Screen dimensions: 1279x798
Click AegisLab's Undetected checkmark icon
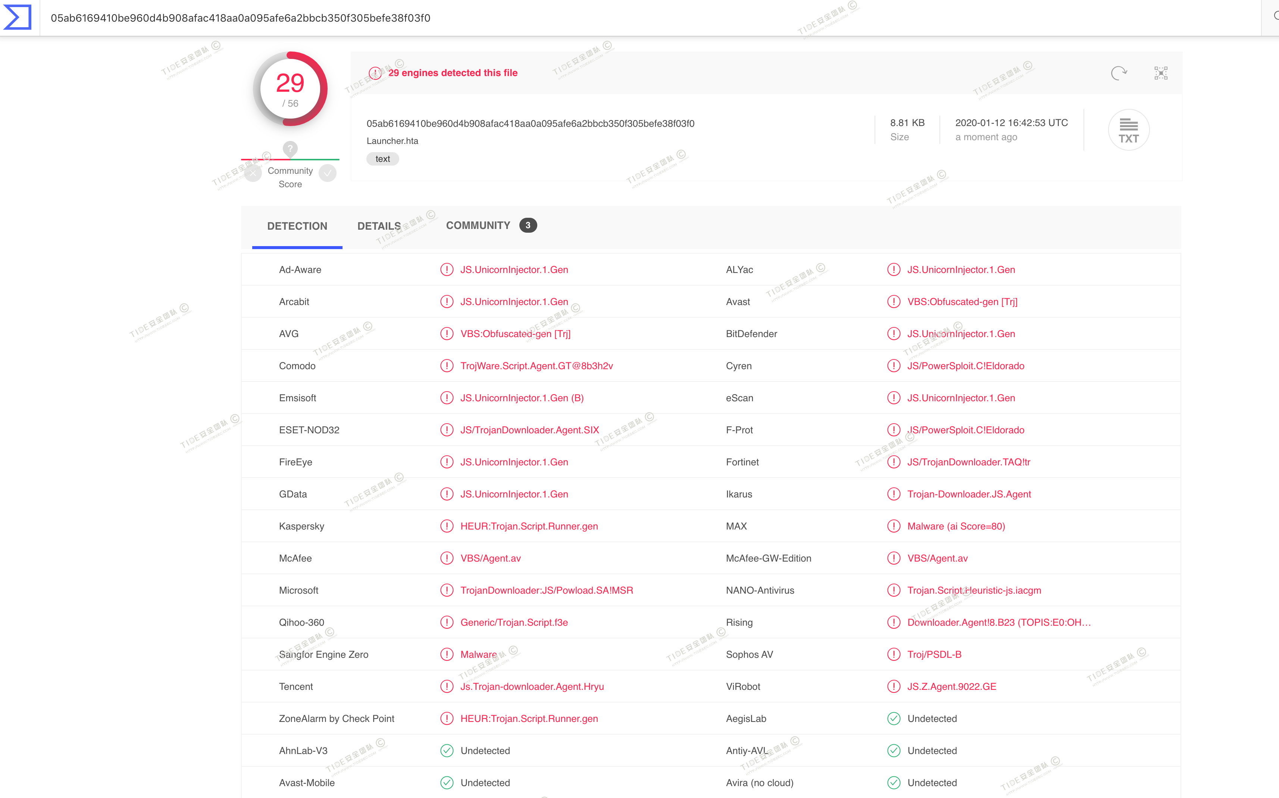click(x=894, y=718)
